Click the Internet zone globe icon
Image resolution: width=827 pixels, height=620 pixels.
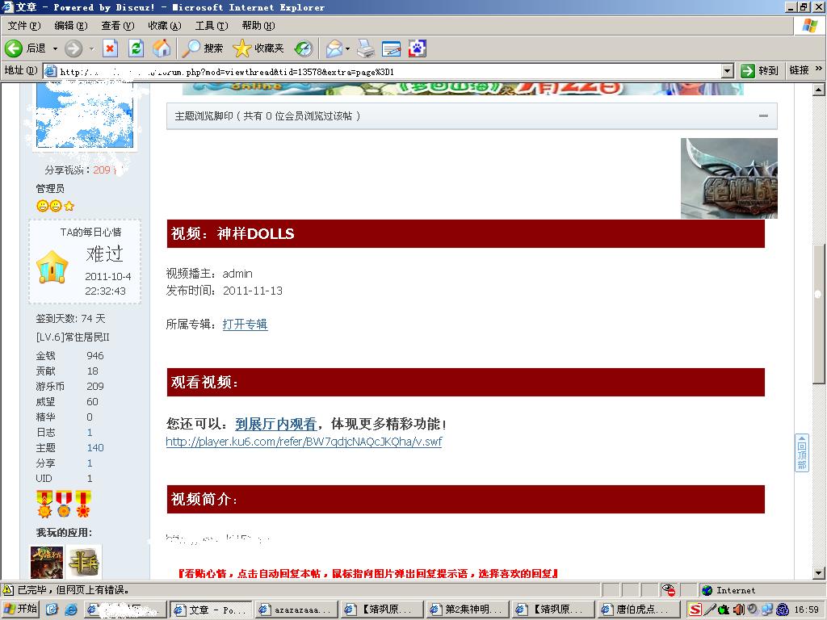coord(707,590)
